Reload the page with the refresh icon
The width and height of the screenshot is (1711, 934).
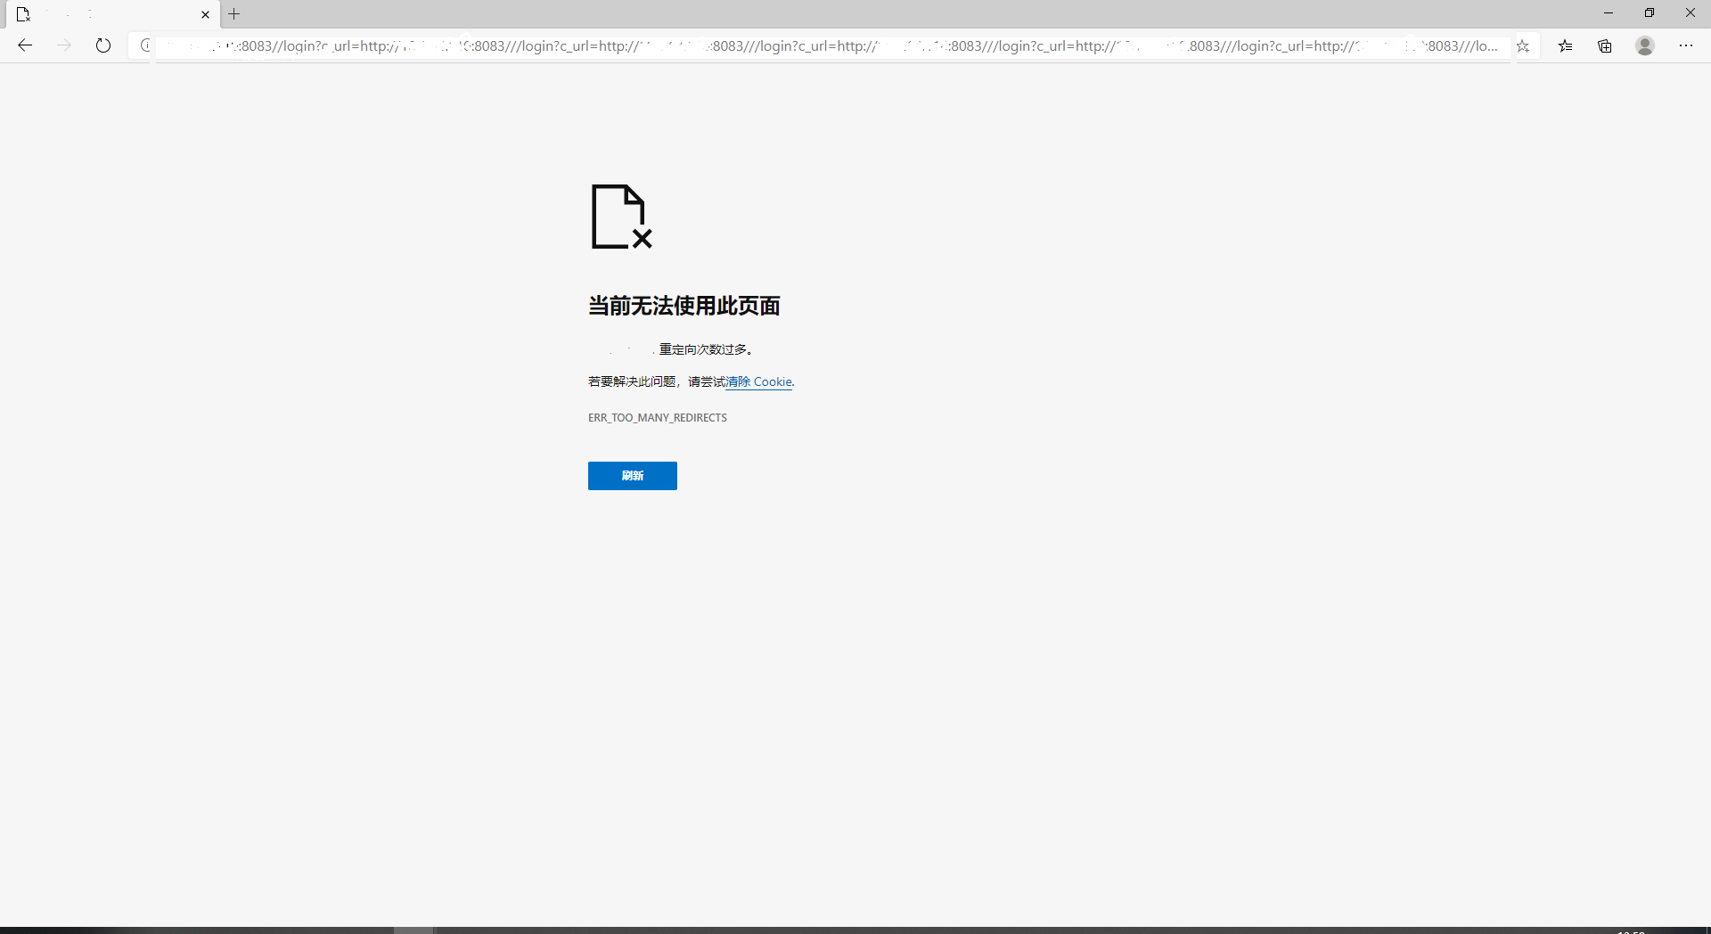pyautogui.click(x=103, y=45)
